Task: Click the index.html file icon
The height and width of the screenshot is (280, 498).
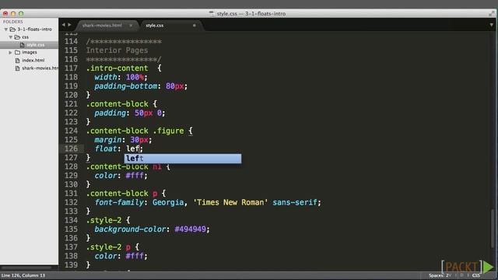Action: coord(18,61)
